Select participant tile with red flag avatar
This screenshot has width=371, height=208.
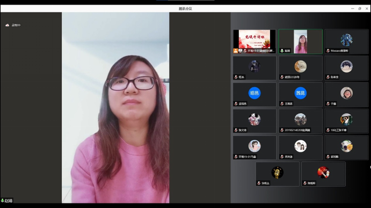click(x=323, y=174)
